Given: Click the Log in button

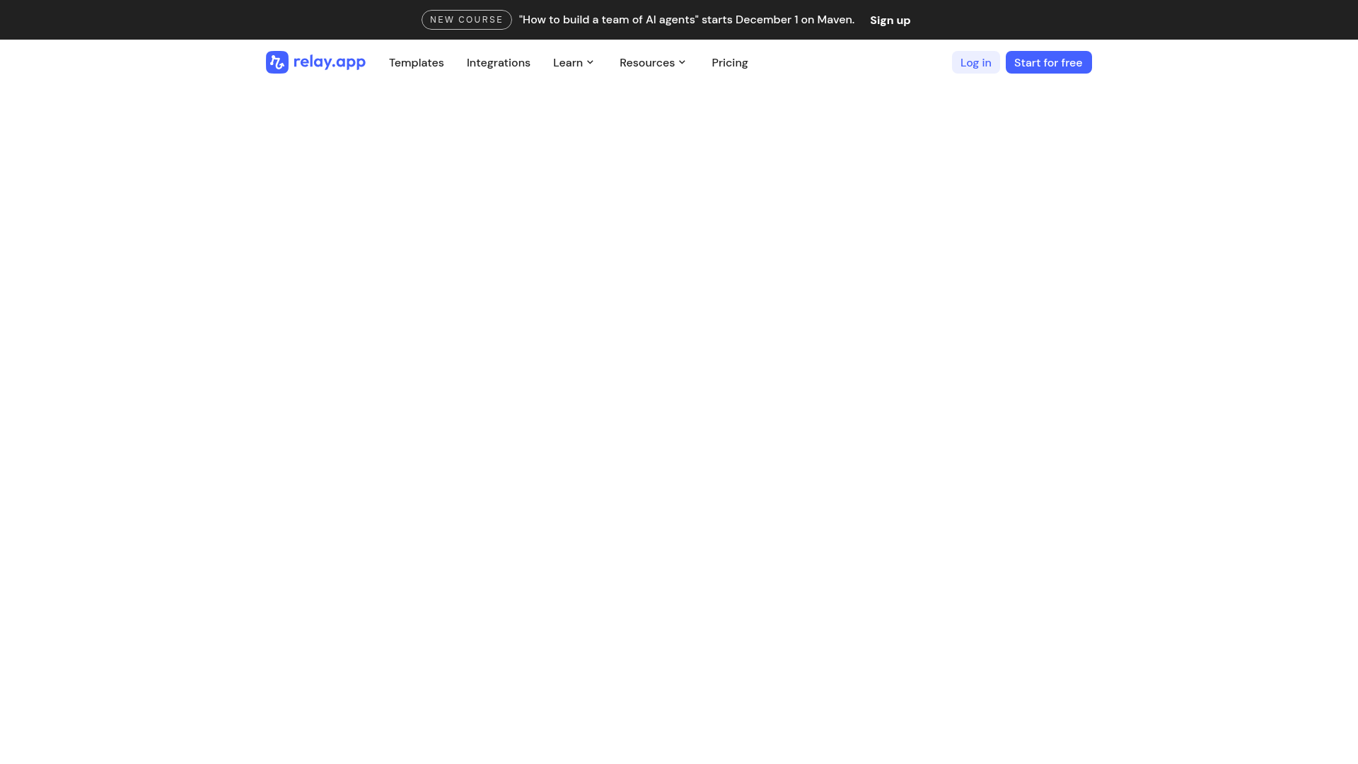Looking at the screenshot, I should [x=975, y=62].
